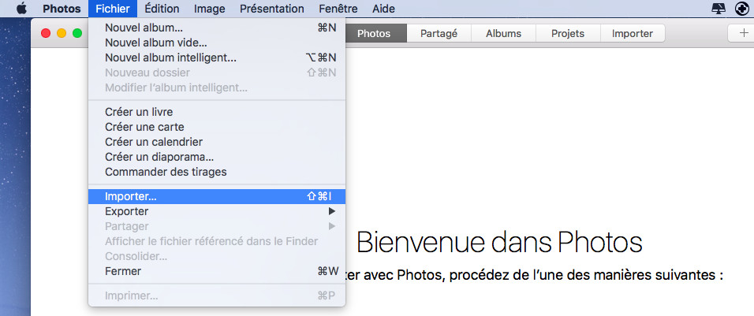
Task: Choose Nouvel album vide…
Action: [x=217, y=43]
